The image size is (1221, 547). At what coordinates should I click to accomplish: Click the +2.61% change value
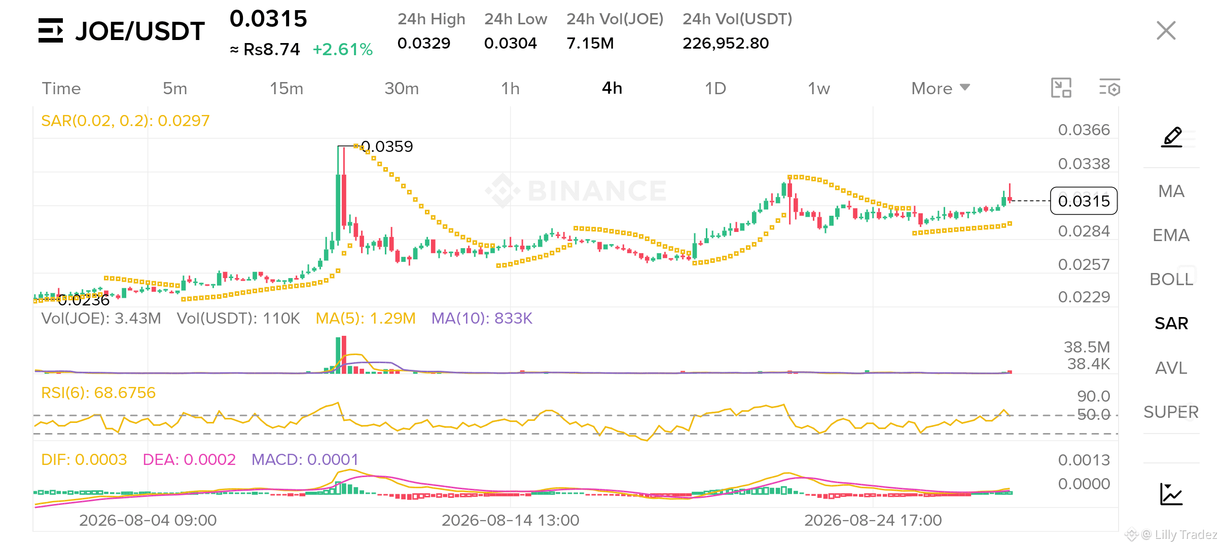(x=343, y=50)
